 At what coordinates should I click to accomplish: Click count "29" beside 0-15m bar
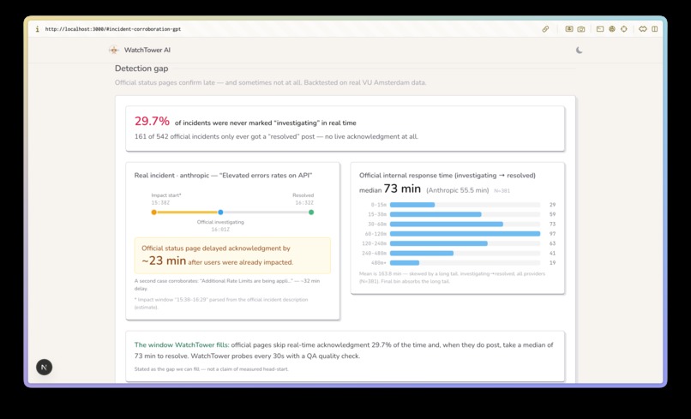[553, 205]
